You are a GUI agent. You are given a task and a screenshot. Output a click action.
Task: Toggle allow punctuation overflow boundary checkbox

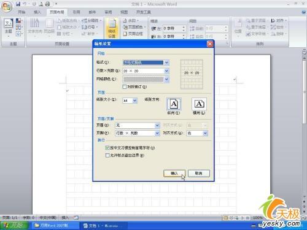tap(107, 155)
